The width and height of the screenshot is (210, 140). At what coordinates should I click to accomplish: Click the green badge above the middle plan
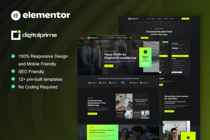pyautogui.click(x=165, y=42)
